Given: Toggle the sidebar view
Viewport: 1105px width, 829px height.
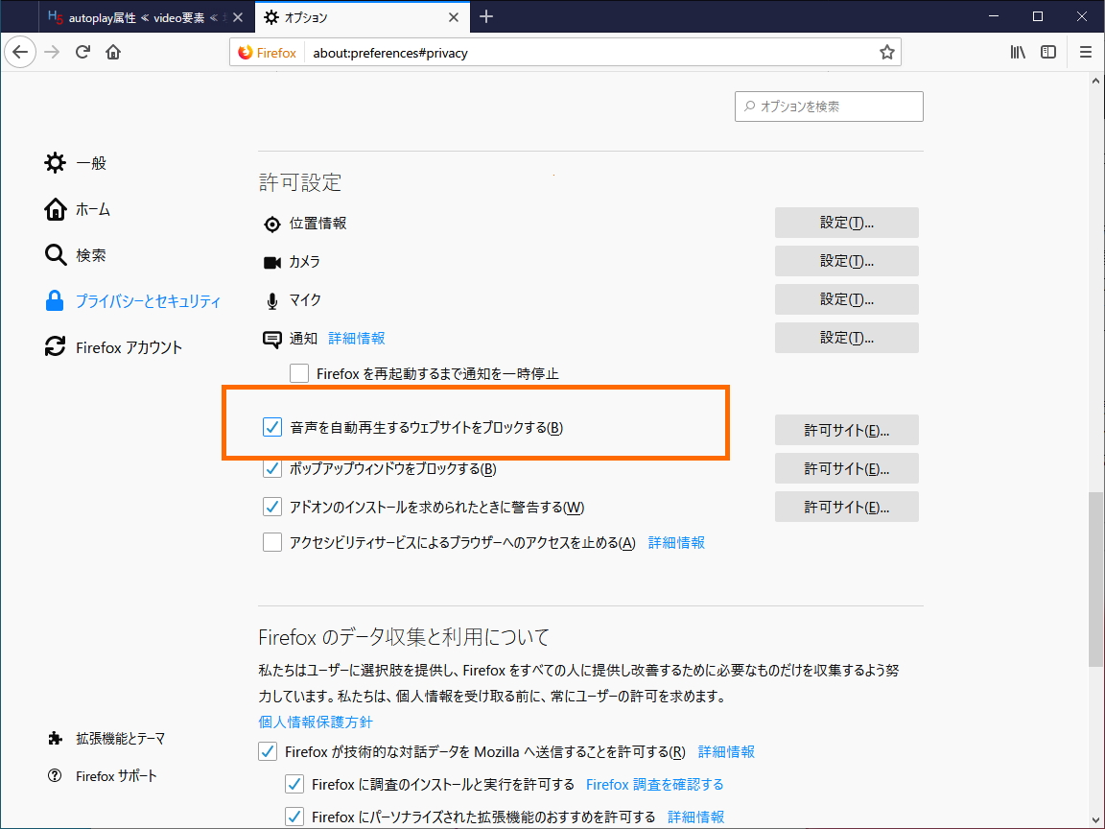Looking at the screenshot, I should [x=1048, y=52].
